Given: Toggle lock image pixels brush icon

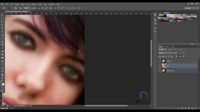Looking at the screenshot, I should (166, 57).
